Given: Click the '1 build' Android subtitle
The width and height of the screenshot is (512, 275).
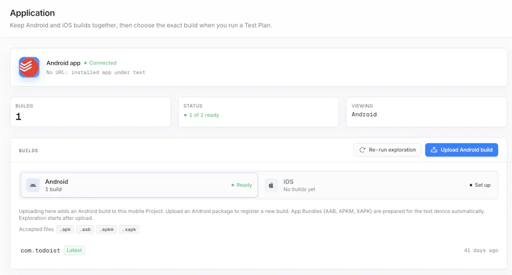Looking at the screenshot, I should coord(53,189).
